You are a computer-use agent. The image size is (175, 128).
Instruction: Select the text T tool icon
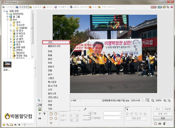click(39, 113)
